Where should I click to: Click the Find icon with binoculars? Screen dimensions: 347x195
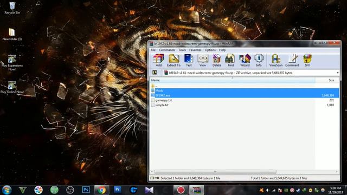[x=230, y=60]
